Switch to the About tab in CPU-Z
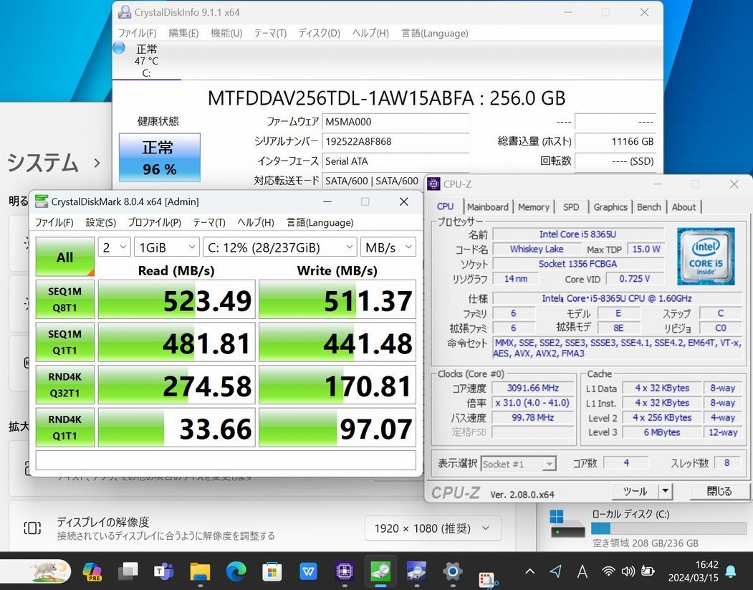Viewport: 753px width, 590px height. [684, 207]
